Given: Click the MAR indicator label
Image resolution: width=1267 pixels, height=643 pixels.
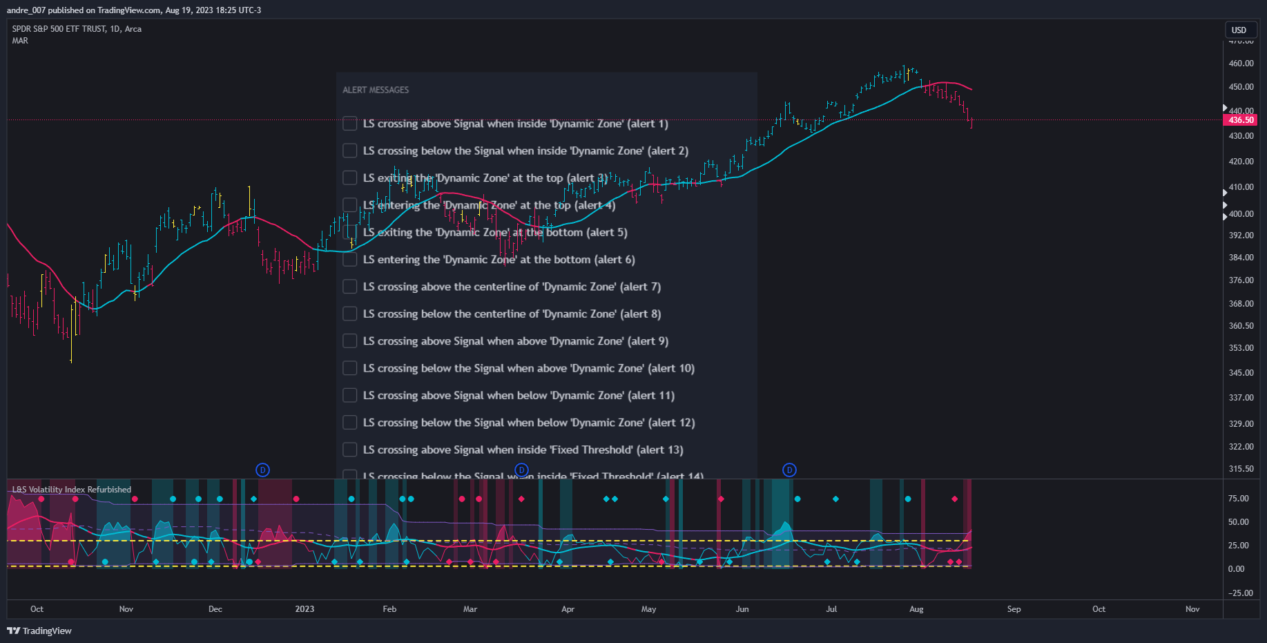Looking at the screenshot, I should [20, 41].
